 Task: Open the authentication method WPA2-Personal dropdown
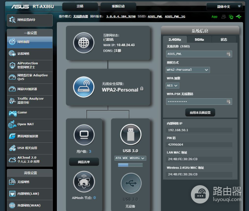(x=188, y=70)
